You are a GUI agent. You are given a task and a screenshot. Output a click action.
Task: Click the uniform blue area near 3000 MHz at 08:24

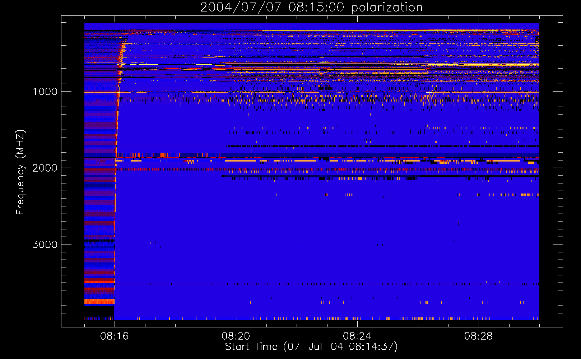357,244
